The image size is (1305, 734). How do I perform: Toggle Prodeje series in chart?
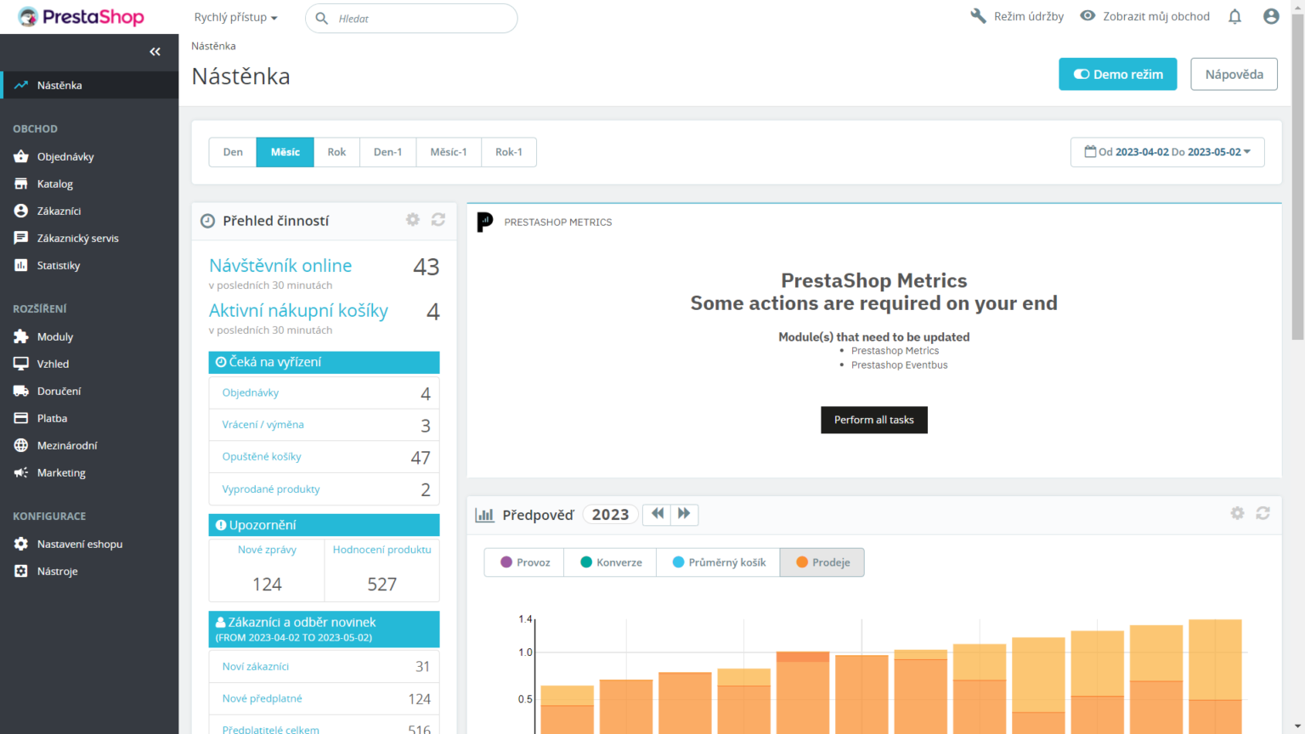click(822, 562)
